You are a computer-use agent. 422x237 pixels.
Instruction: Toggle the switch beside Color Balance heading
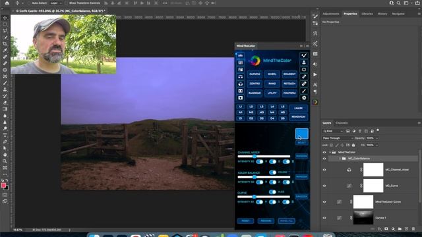(272, 172)
